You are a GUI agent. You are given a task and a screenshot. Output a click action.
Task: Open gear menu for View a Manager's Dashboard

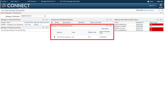click(161, 13)
